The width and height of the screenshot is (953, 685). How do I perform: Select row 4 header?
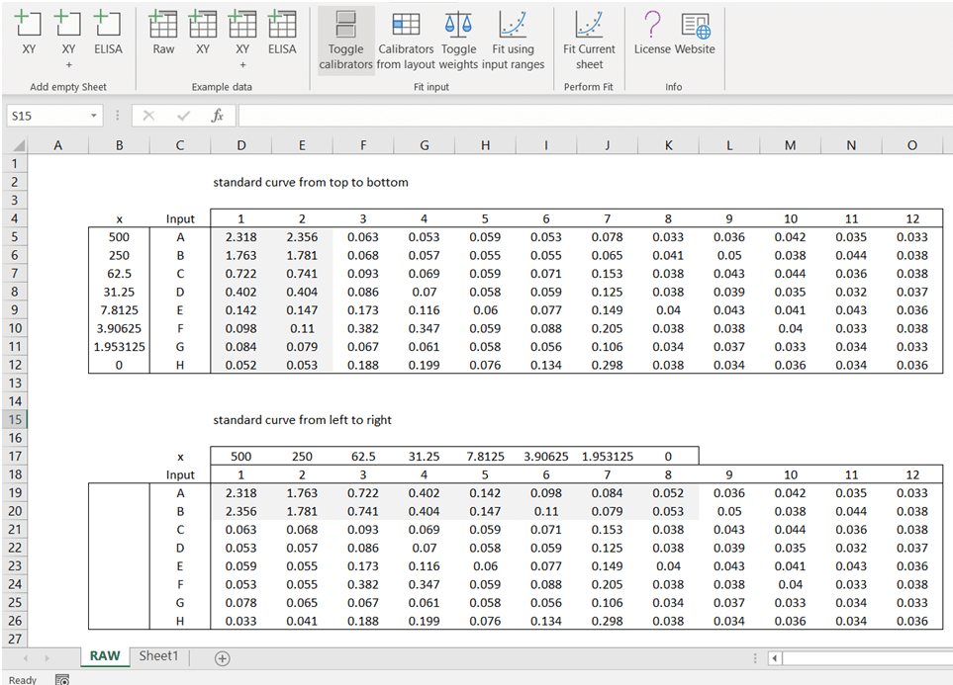(15, 218)
